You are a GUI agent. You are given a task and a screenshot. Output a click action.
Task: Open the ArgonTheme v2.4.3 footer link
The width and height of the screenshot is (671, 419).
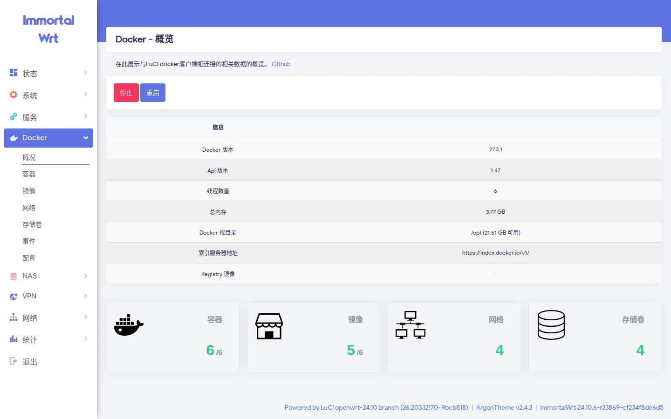point(504,407)
